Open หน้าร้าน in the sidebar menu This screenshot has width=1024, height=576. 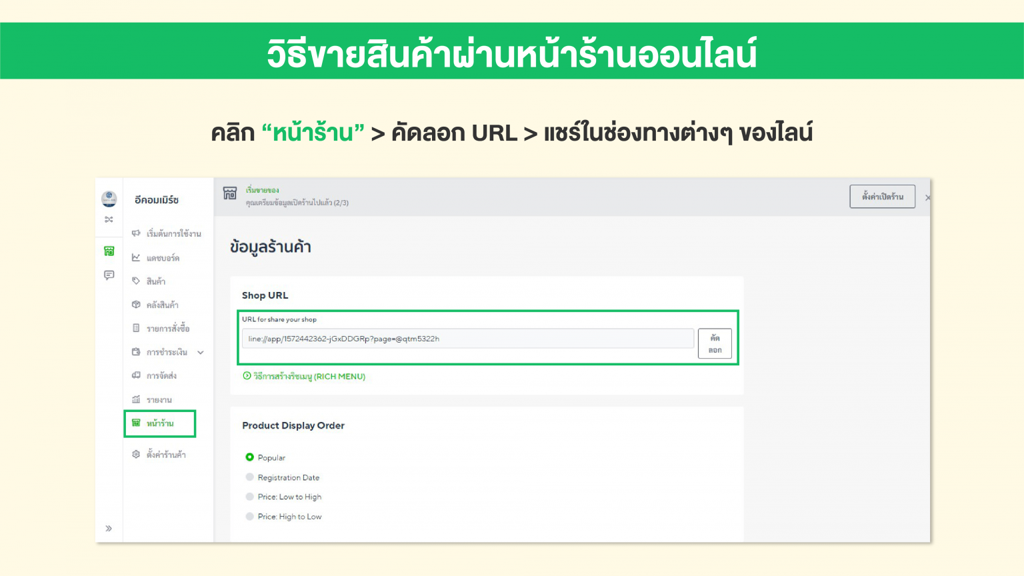point(160,423)
